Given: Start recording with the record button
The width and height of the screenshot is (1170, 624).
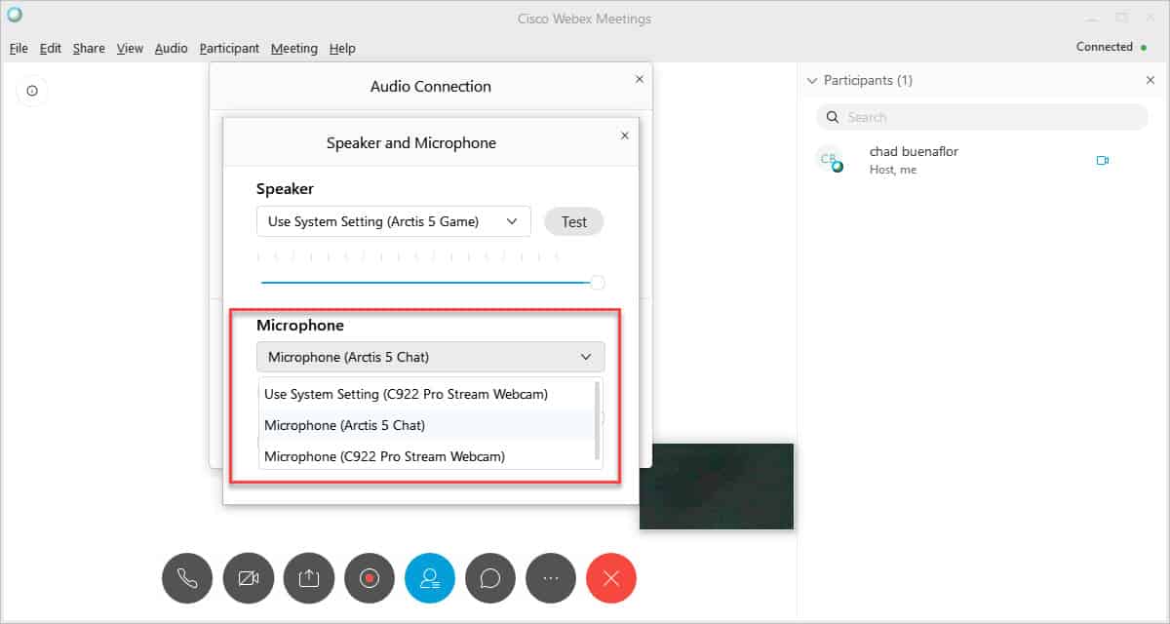Looking at the screenshot, I should coord(369,578).
